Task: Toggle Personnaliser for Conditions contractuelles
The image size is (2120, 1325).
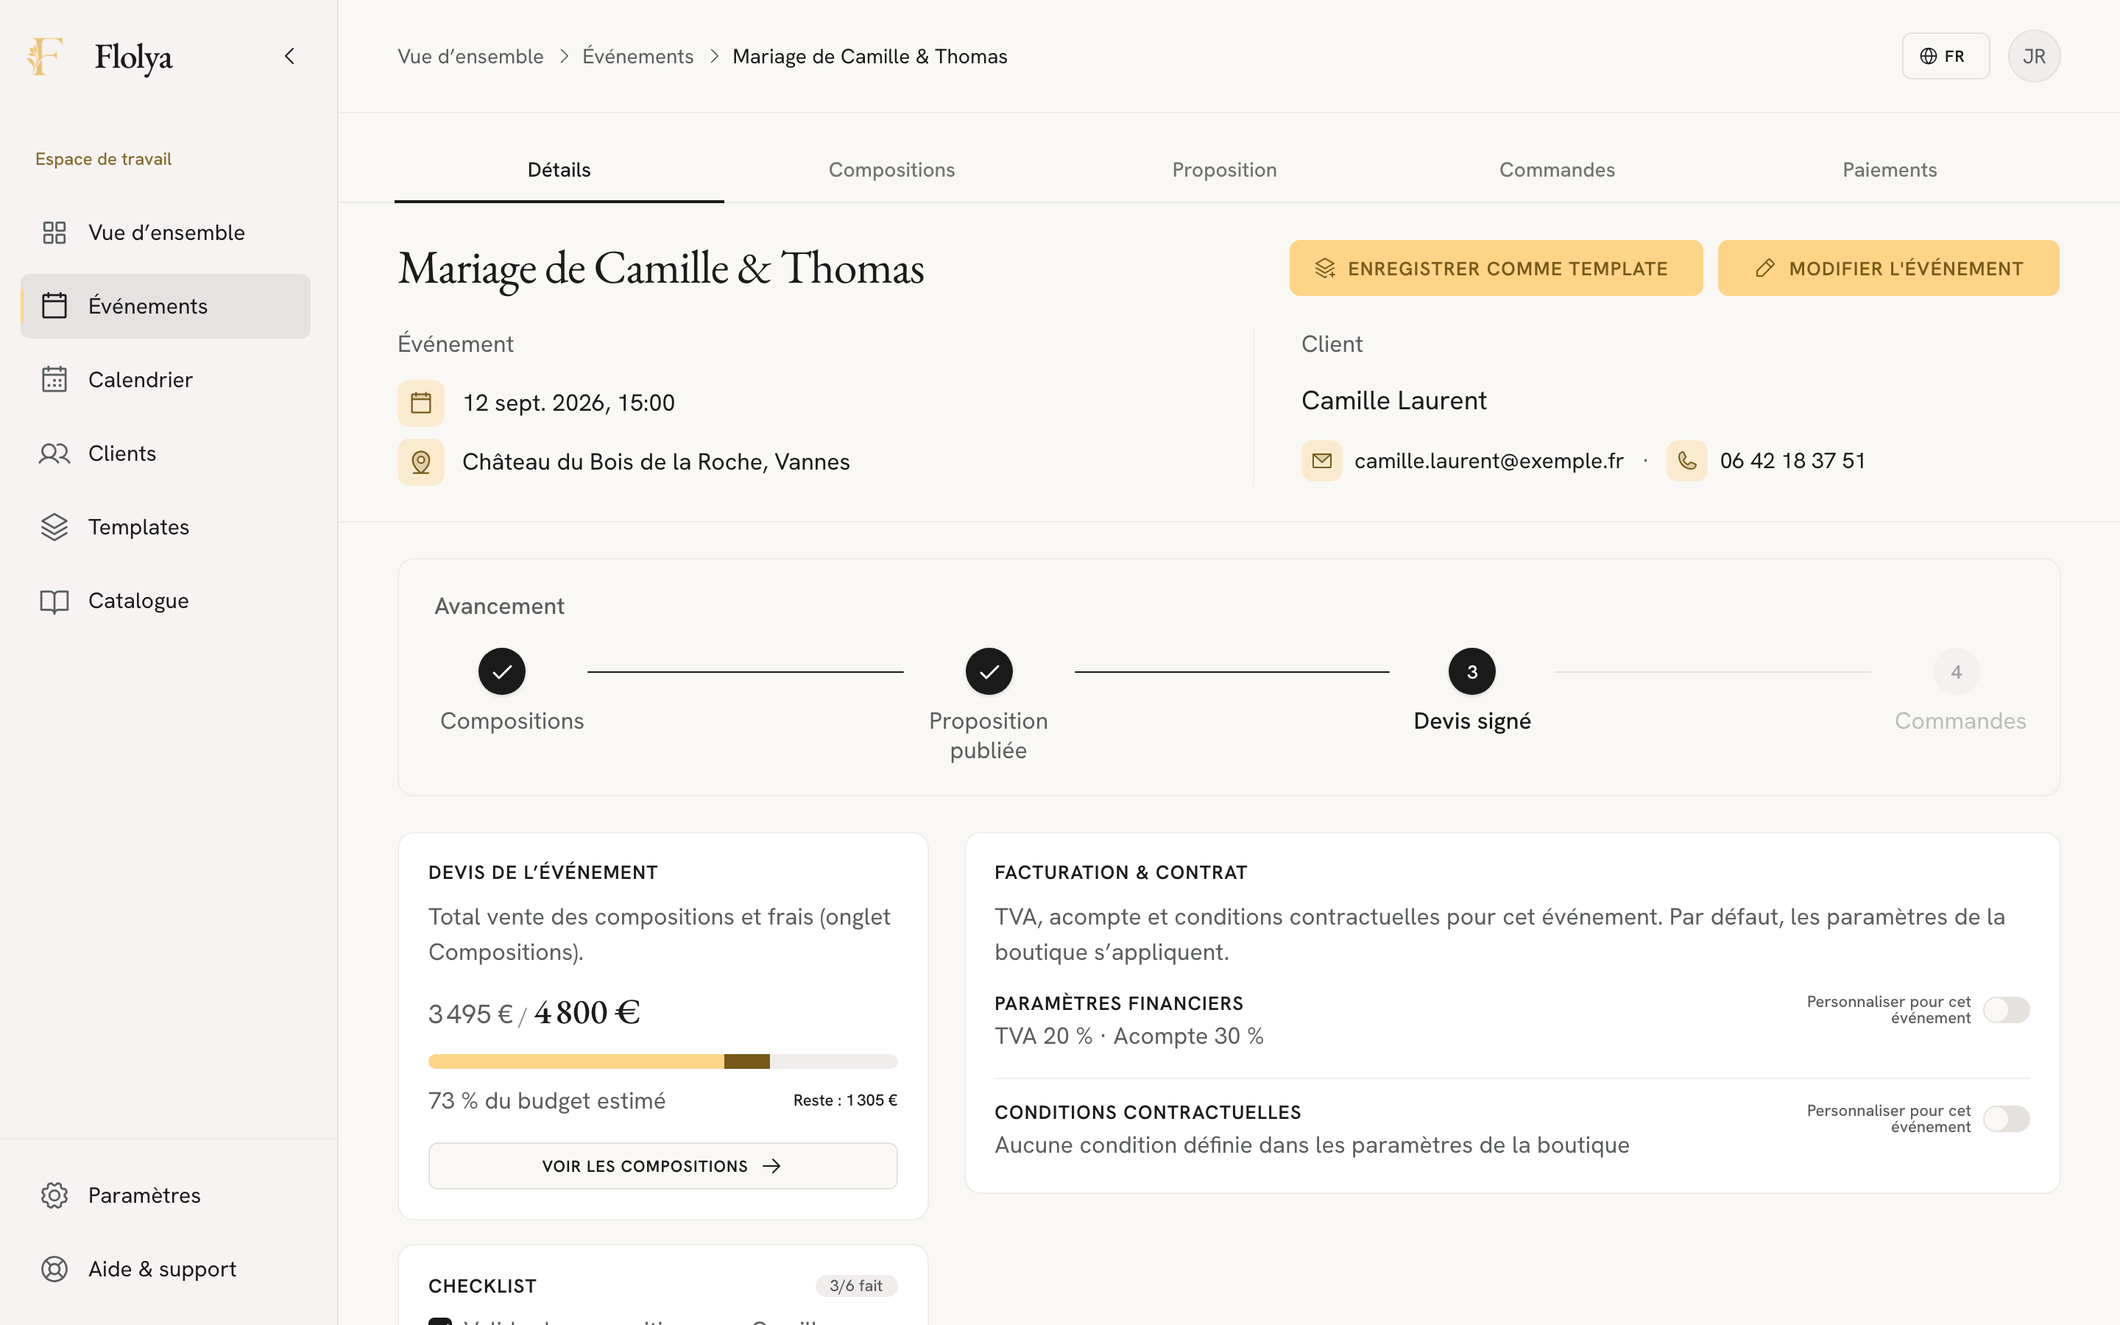Action: click(2006, 1118)
